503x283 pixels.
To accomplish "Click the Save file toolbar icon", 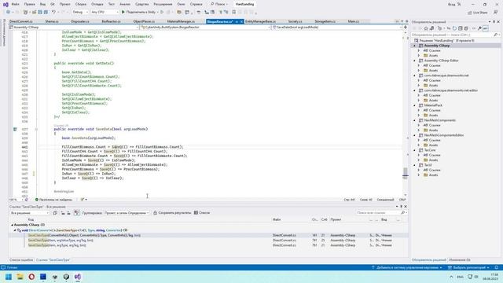I will 40,13.
